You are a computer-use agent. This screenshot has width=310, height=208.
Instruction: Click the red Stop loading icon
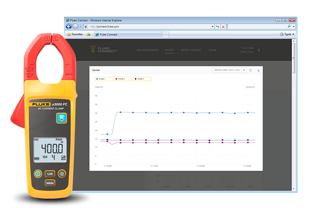[x=223, y=26]
